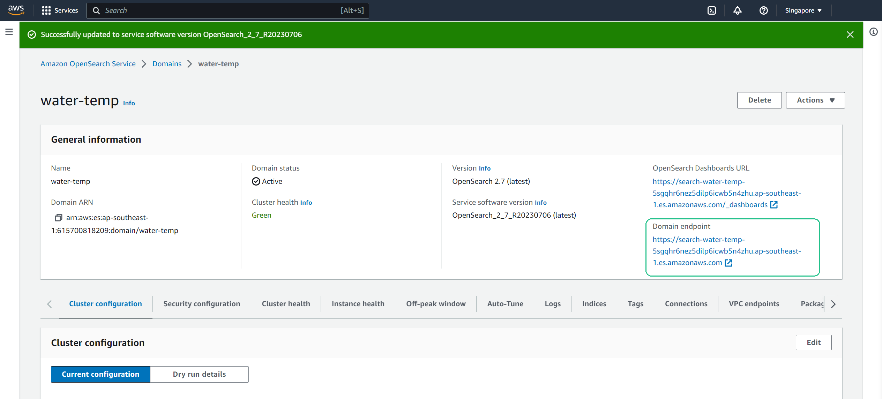
Task: Open the help question mark icon
Action: [763, 10]
